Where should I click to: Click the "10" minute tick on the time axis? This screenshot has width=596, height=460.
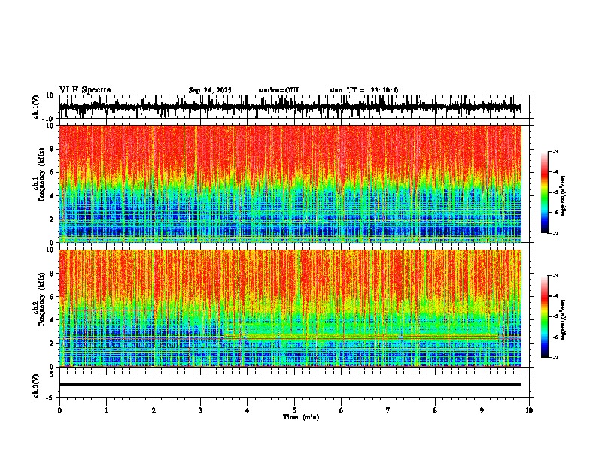[529, 410]
